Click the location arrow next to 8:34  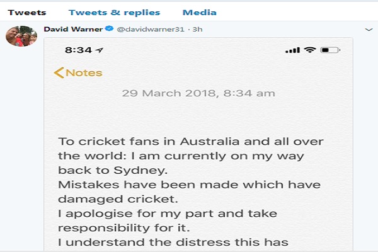pyautogui.click(x=100, y=50)
